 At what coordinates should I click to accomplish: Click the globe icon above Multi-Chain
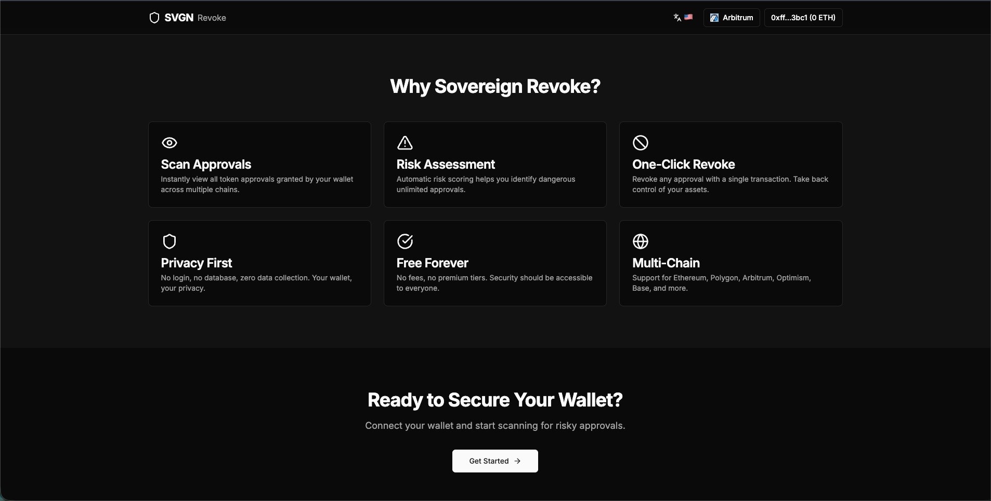640,241
